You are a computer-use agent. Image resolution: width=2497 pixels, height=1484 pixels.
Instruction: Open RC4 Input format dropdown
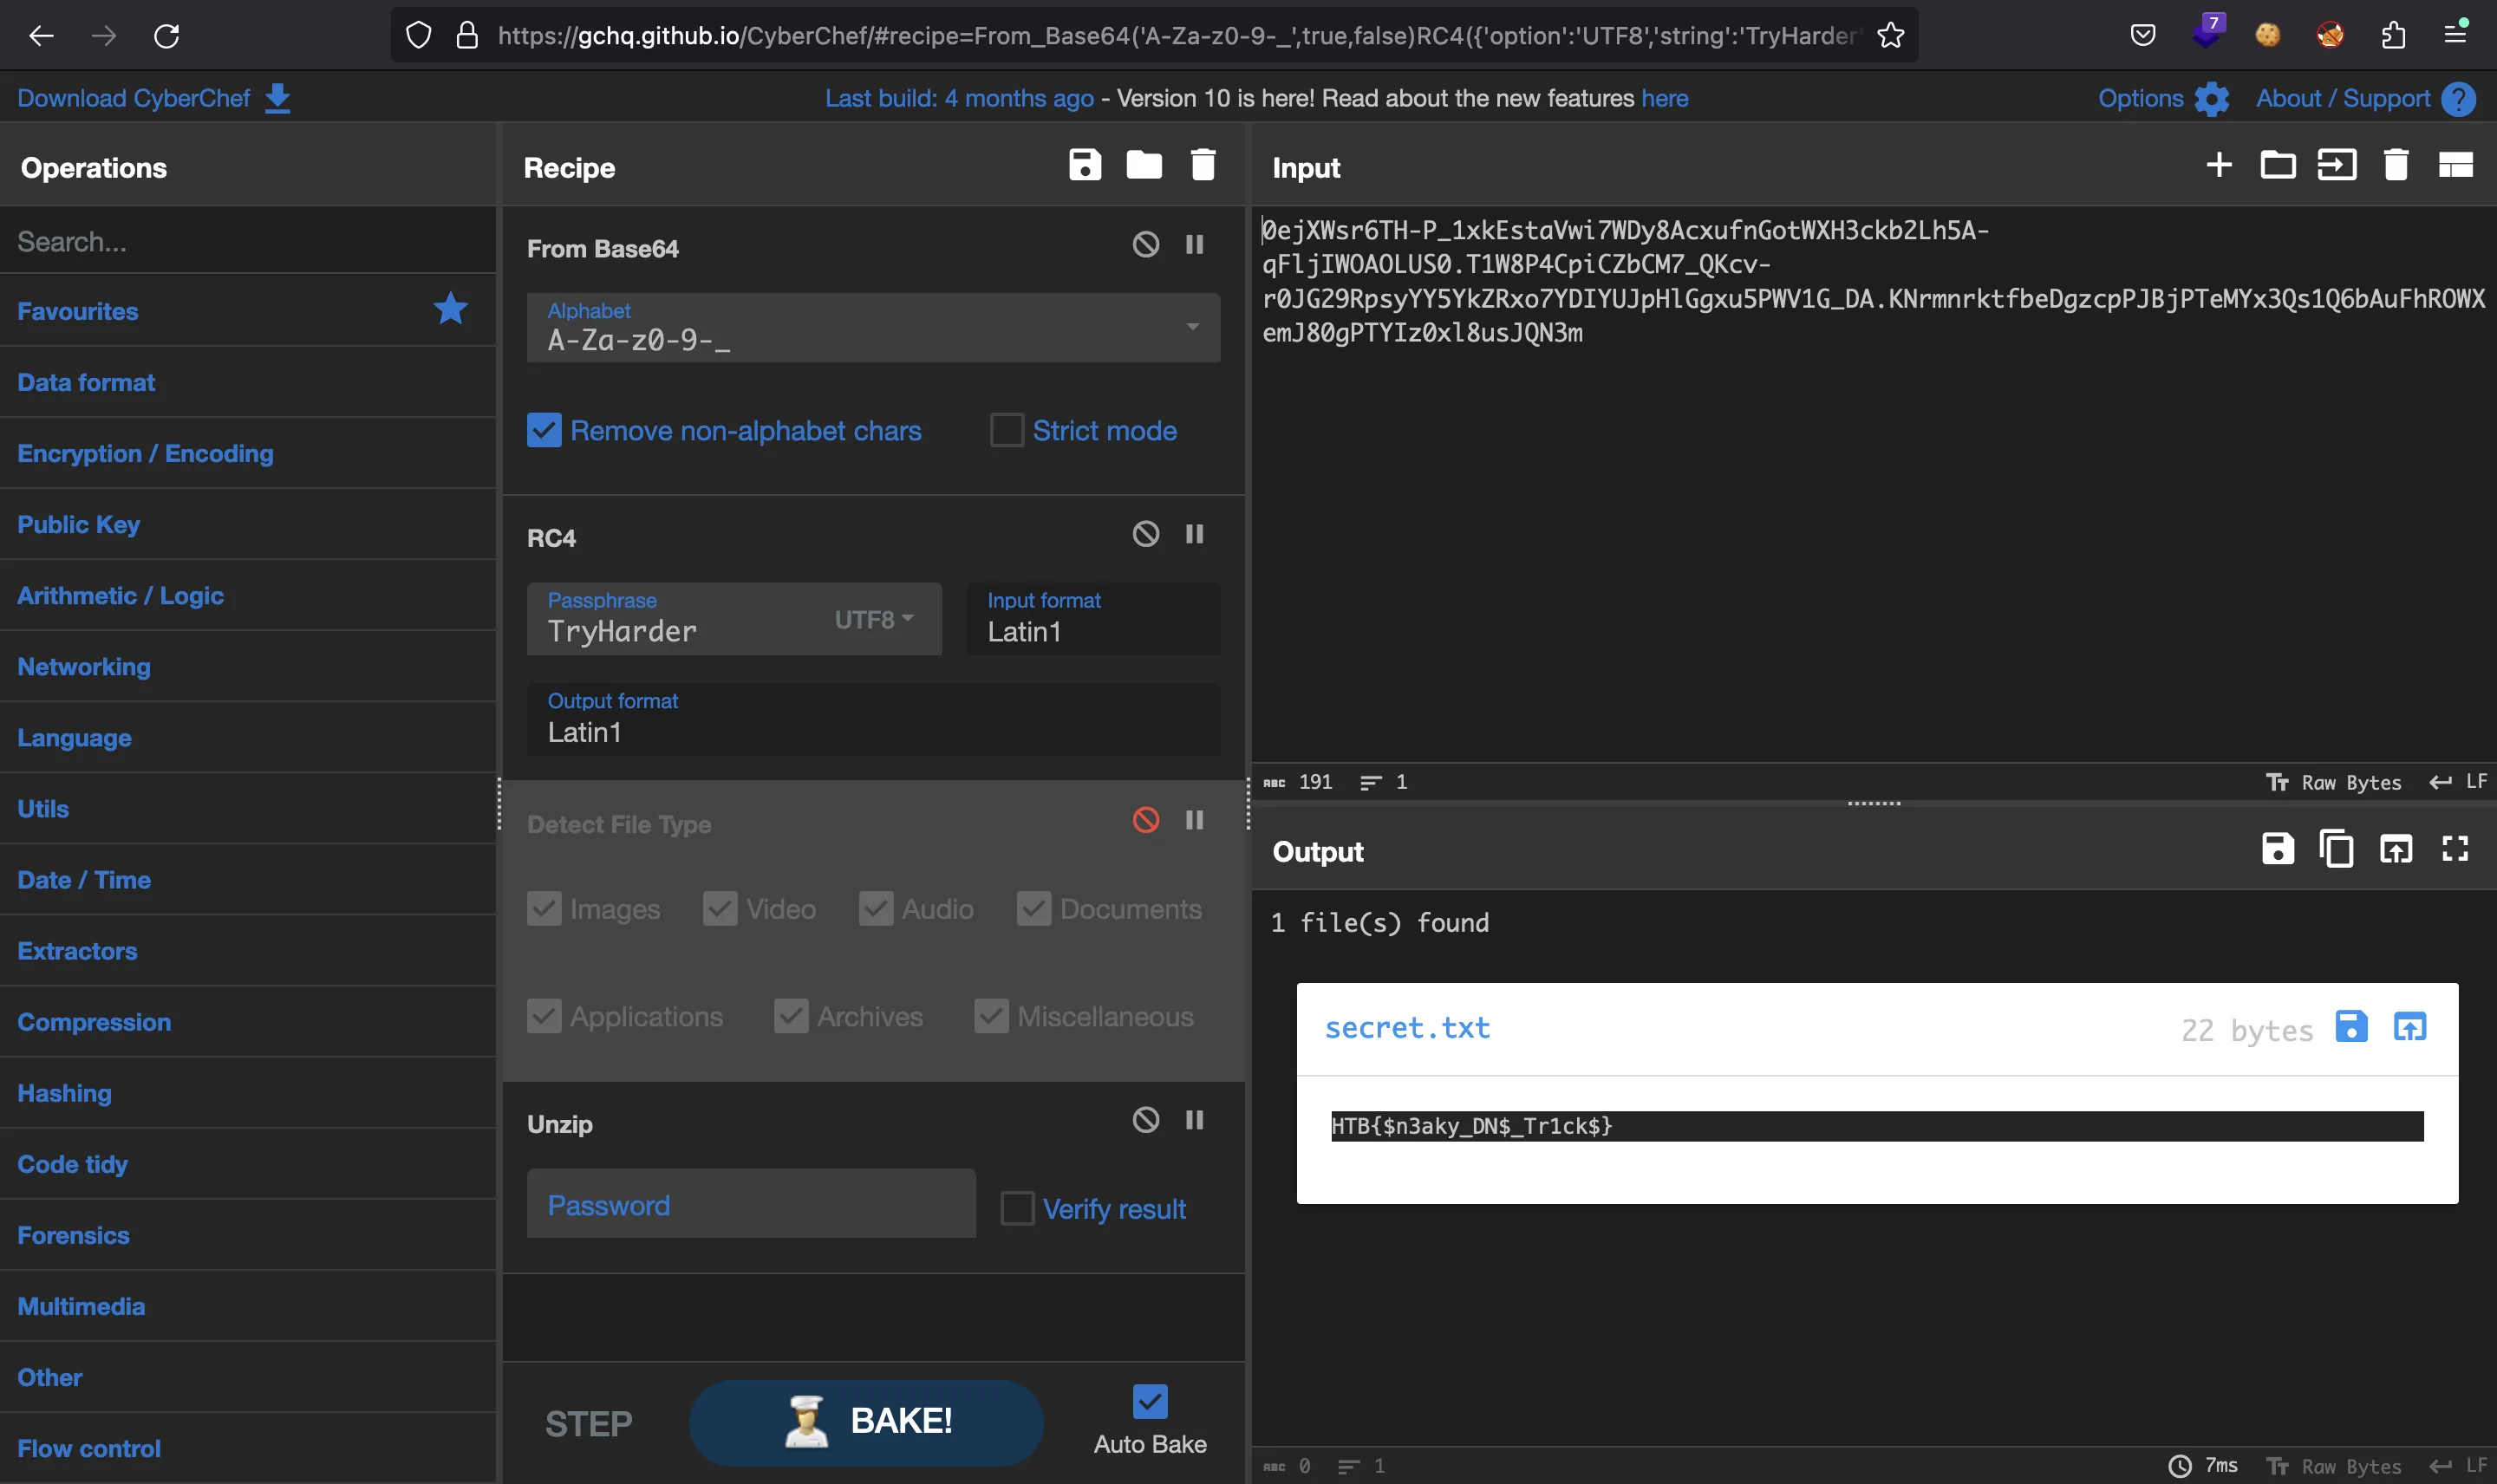tap(1093, 619)
